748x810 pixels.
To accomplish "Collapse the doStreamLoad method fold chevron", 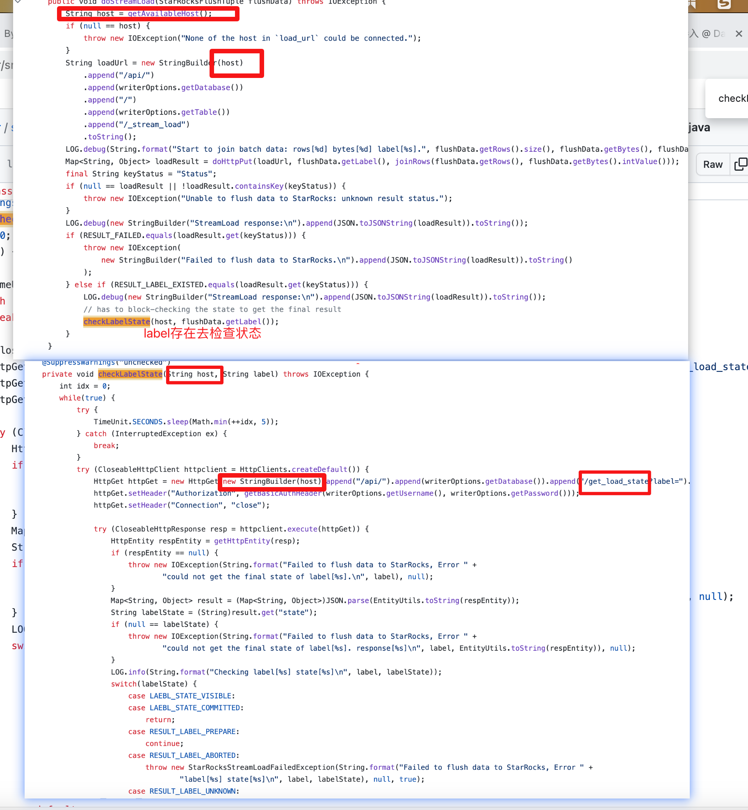I will click(18, 2).
